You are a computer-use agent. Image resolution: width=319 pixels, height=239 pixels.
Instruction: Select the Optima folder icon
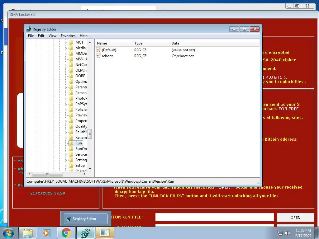(71, 82)
